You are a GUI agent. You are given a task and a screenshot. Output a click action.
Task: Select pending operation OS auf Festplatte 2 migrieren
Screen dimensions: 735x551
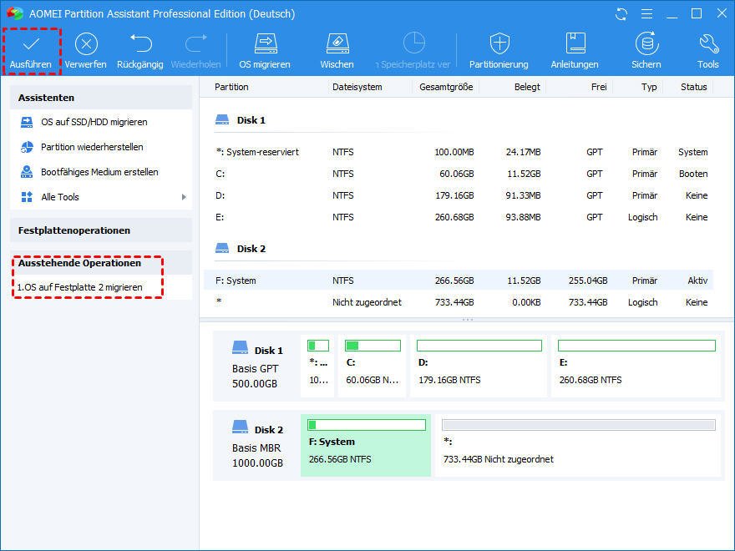pyautogui.click(x=80, y=287)
